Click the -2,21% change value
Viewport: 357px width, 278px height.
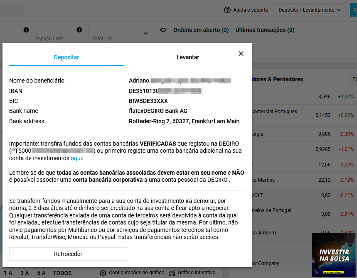click(346, 195)
